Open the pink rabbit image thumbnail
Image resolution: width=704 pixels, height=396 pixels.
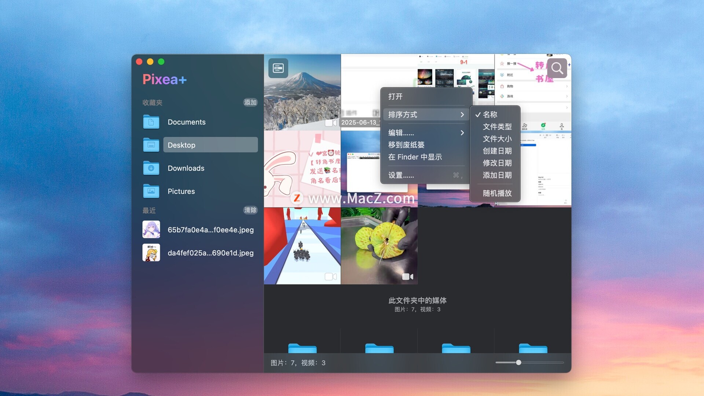click(x=302, y=169)
